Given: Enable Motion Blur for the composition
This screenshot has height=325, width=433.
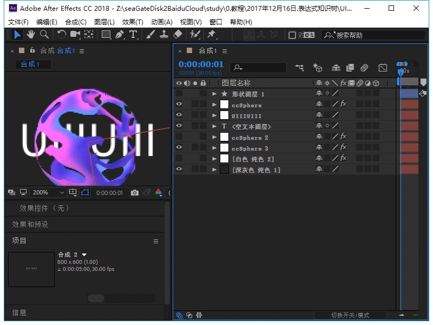Looking at the screenshot, I should (x=365, y=67).
